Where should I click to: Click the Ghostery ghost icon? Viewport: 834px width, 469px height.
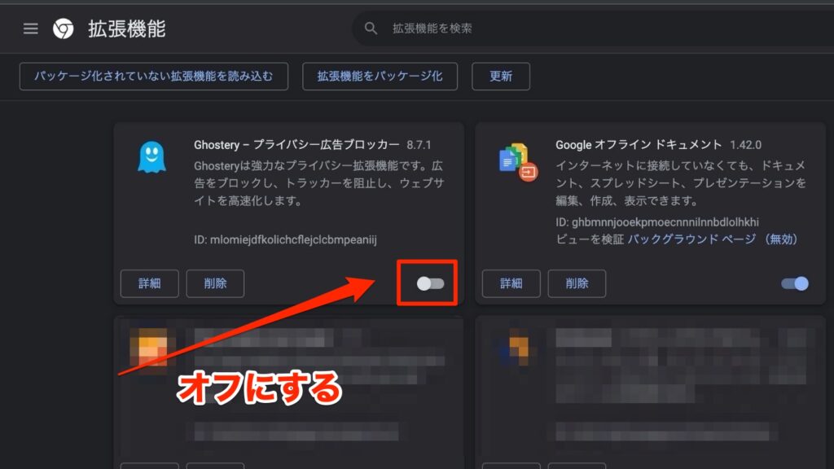(151, 157)
